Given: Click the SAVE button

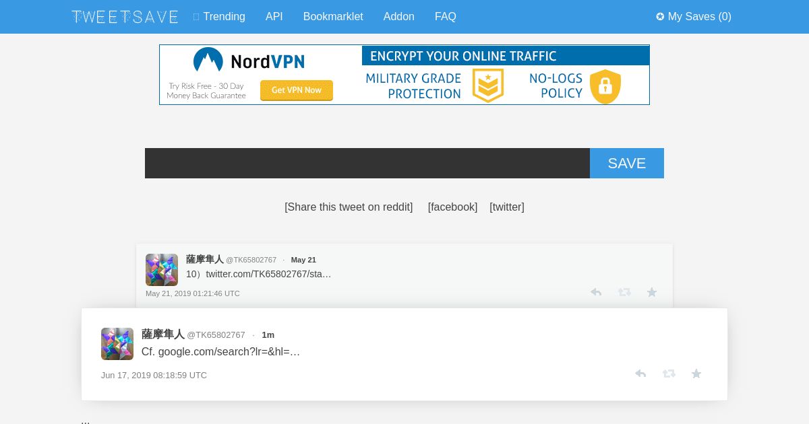Looking at the screenshot, I should pyautogui.click(x=627, y=164).
